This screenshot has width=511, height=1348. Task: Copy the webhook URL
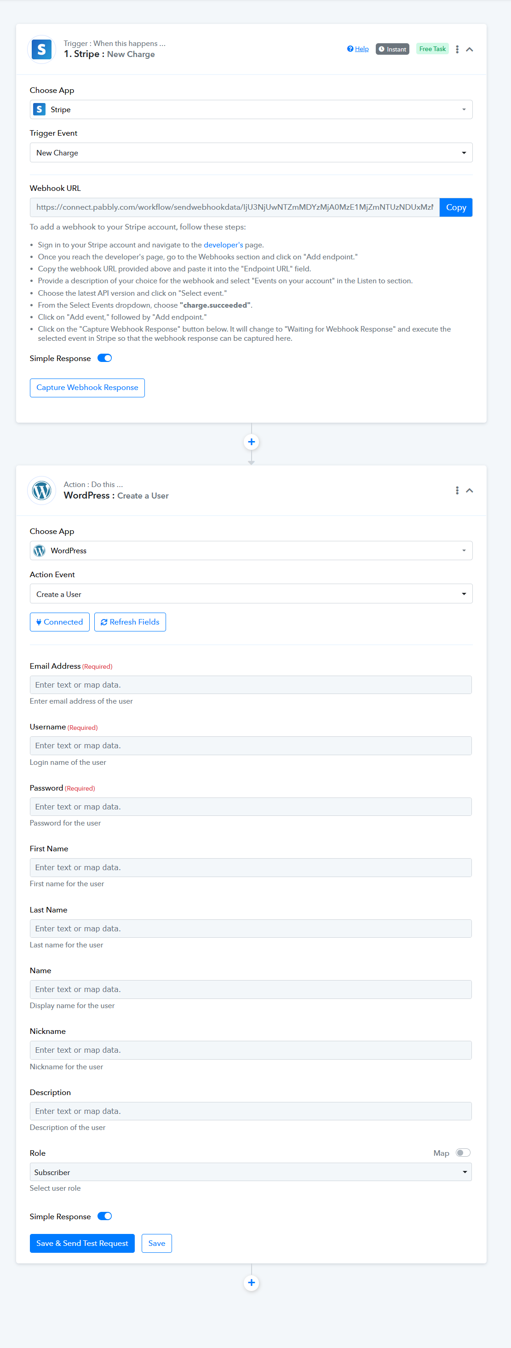pyautogui.click(x=456, y=207)
